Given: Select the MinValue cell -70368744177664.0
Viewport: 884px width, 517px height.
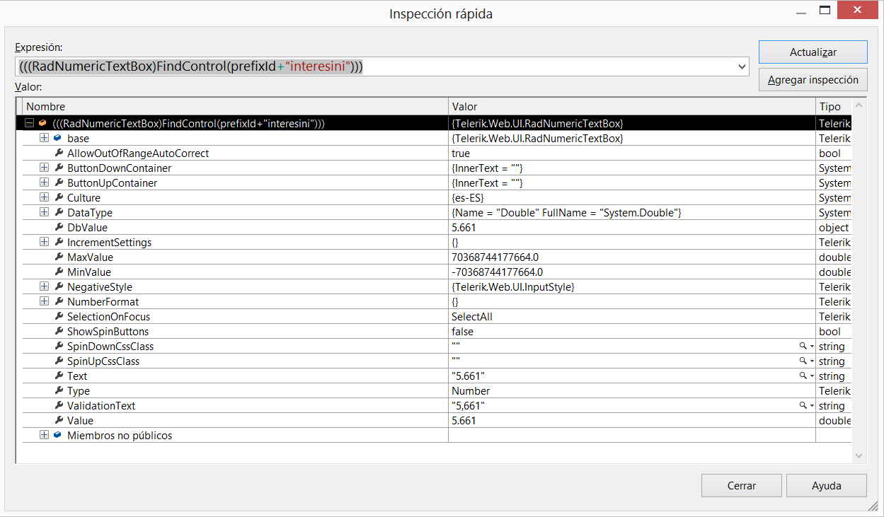Looking at the screenshot, I should pyautogui.click(x=497, y=272).
